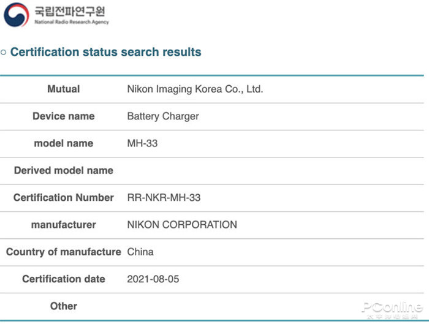429x324 pixels.
Task: Click the Certification Number label
Action: pyautogui.click(x=63, y=198)
